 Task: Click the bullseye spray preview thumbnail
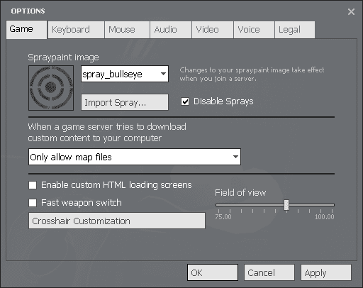[51, 88]
